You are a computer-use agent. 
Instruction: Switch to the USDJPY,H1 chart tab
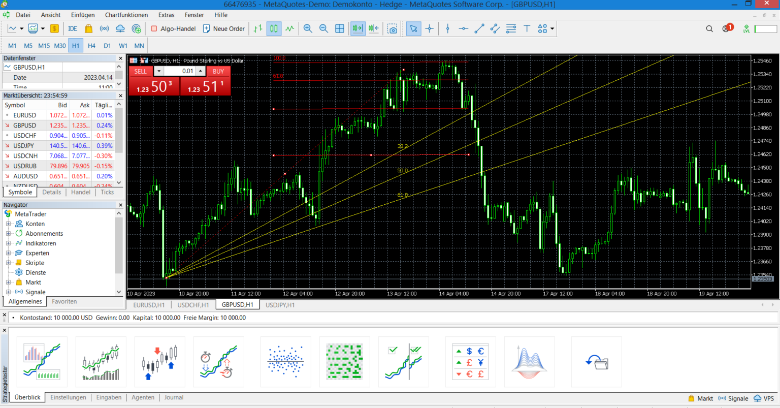pos(280,305)
